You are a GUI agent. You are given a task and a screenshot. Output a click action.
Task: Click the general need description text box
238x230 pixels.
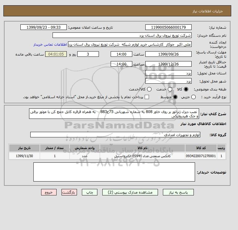[114, 114]
